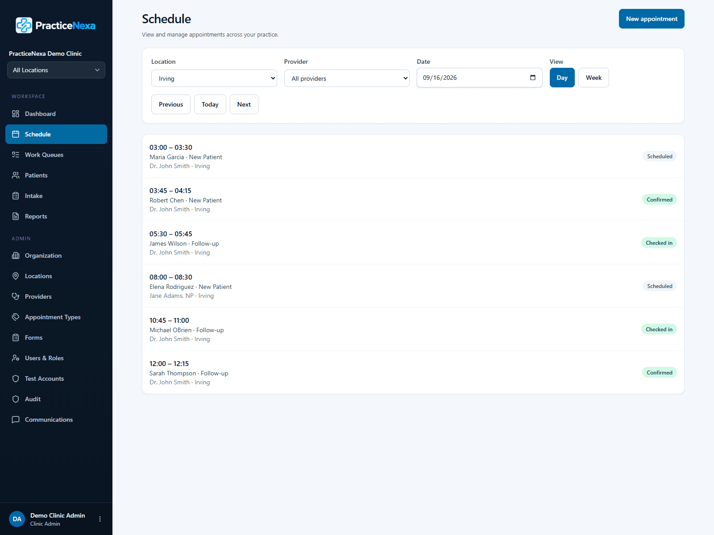This screenshot has width=714, height=535.
Task: Open Work Queues section
Action: point(56,155)
